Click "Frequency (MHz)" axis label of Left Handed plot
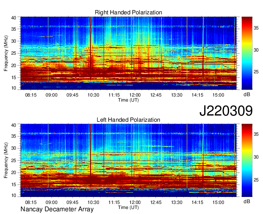This screenshot has width=263, height=214. 6,160
